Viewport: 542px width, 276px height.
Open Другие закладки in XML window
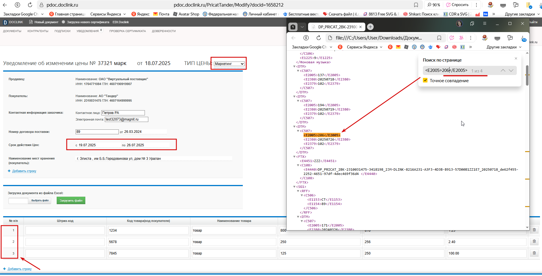click(x=504, y=47)
